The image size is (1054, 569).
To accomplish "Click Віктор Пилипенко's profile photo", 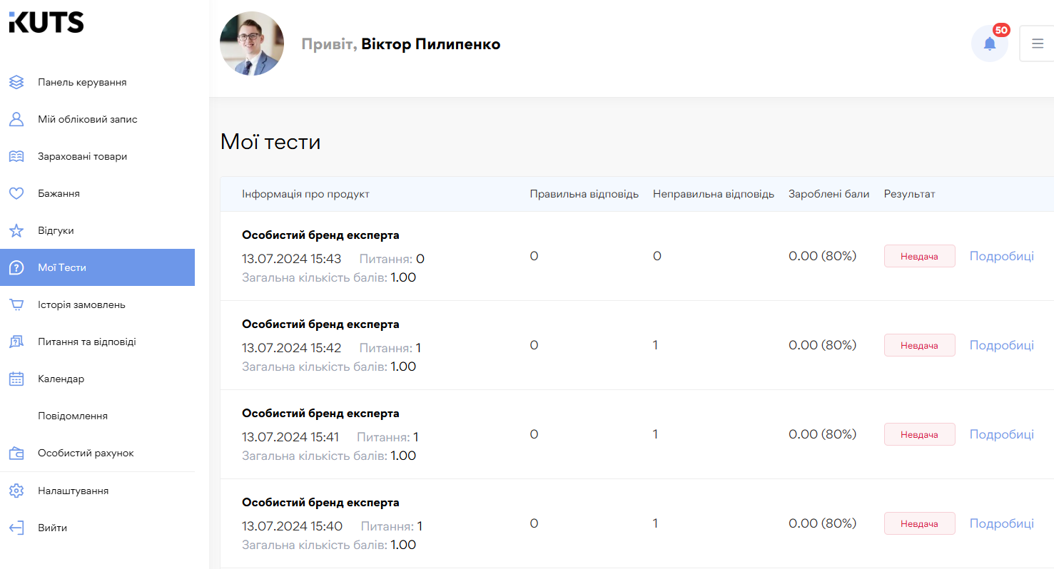I will (x=252, y=43).
